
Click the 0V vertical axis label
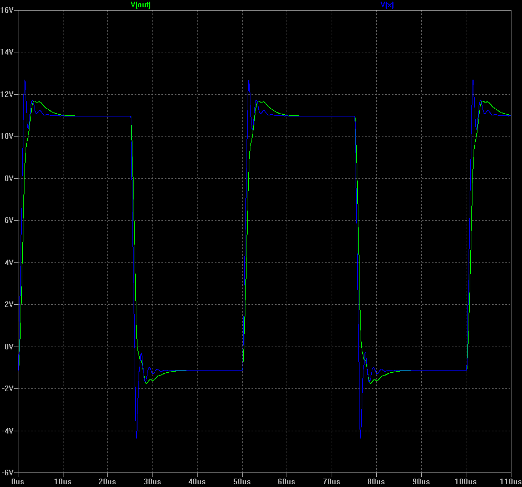pos(9,347)
